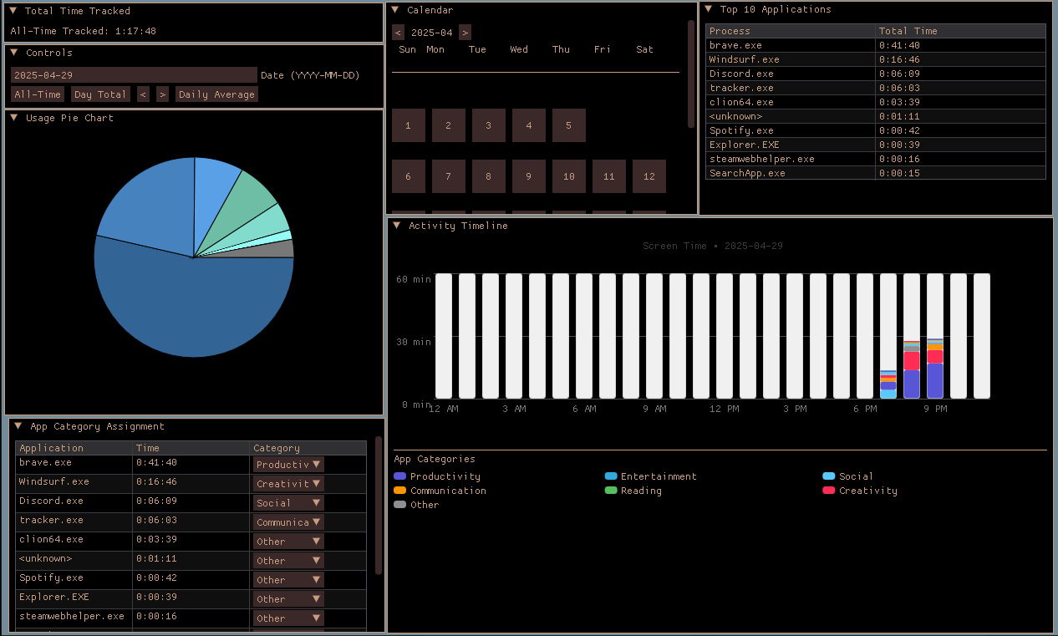Image resolution: width=1058 pixels, height=636 pixels.
Task: Select calendar day 7
Action: pos(449,176)
